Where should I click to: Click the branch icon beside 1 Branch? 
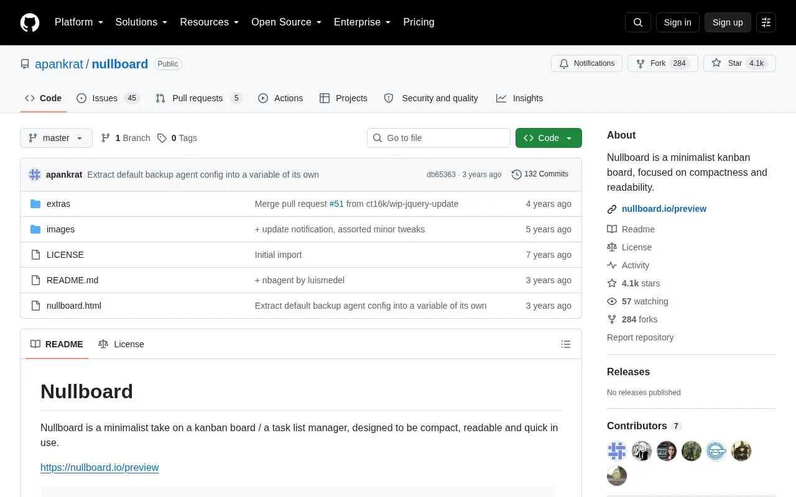point(106,138)
